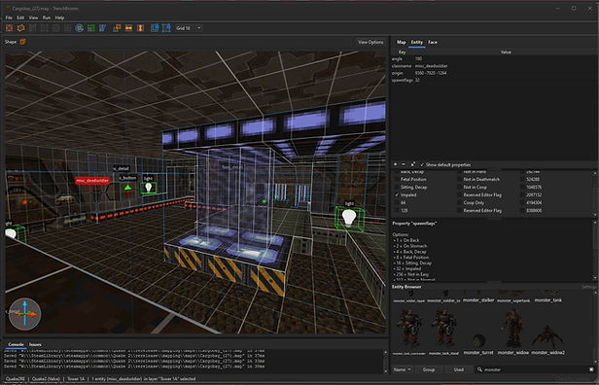The image size is (599, 385).
Task: Open the View menu
Action: 33,17
